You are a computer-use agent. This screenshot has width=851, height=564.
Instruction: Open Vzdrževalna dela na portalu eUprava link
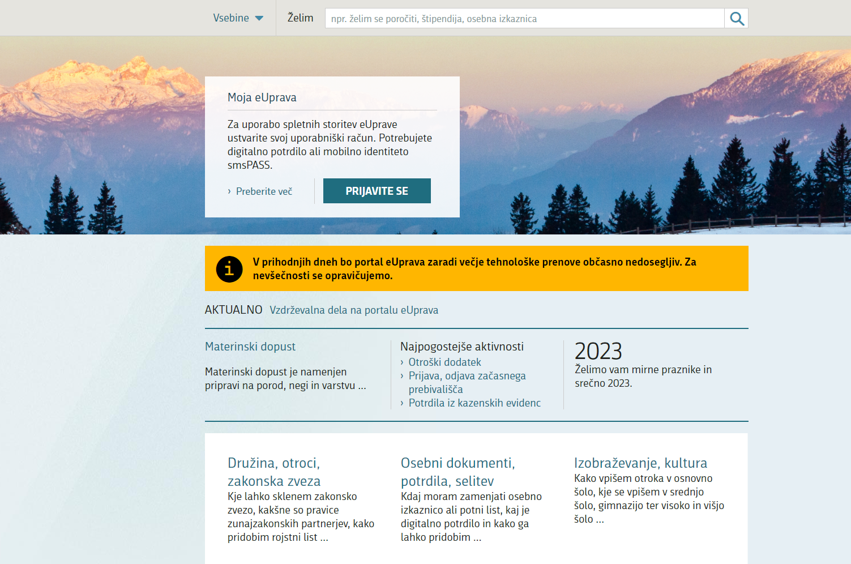pos(354,310)
